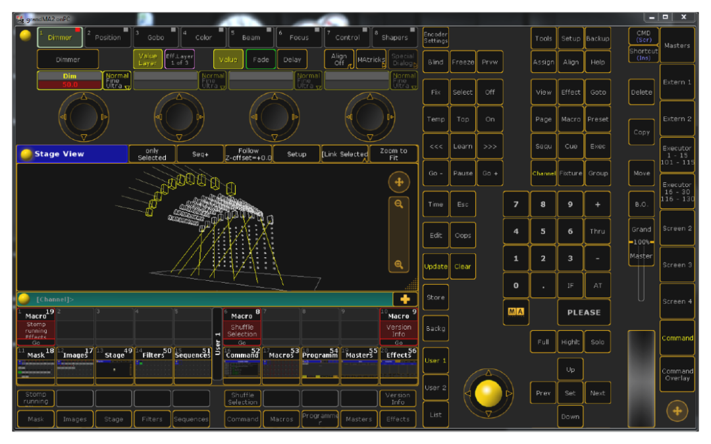Image resolution: width=711 pixels, height=444 pixels.
Task: Click the upper zoom magnifier in Stage View
Action: click(x=398, y=205)
